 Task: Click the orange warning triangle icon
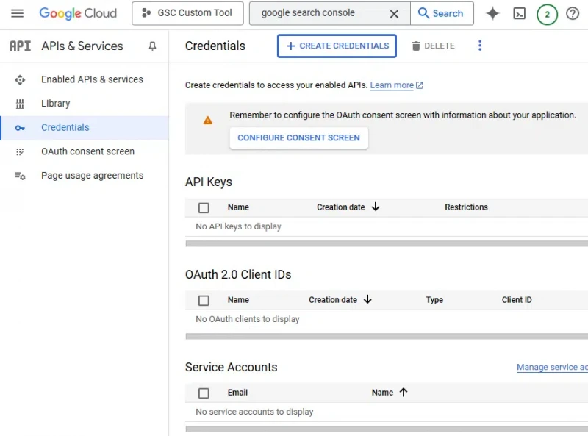click(208, 121)
